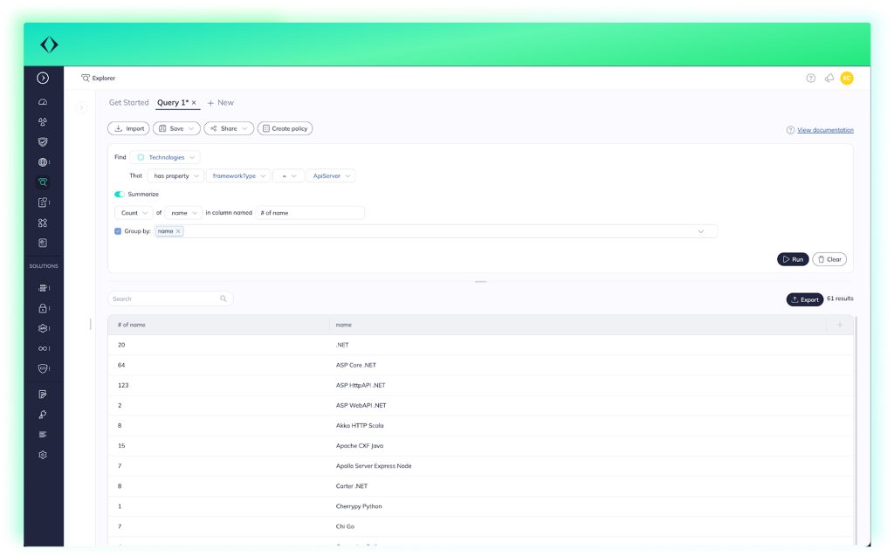Click the add column plus icon
Image resolution: width=894 pixels, height=556 pixels.
[x=840, y=325]
